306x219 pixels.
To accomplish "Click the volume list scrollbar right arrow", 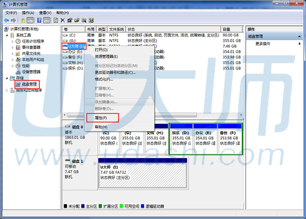I will coord(241,115).
